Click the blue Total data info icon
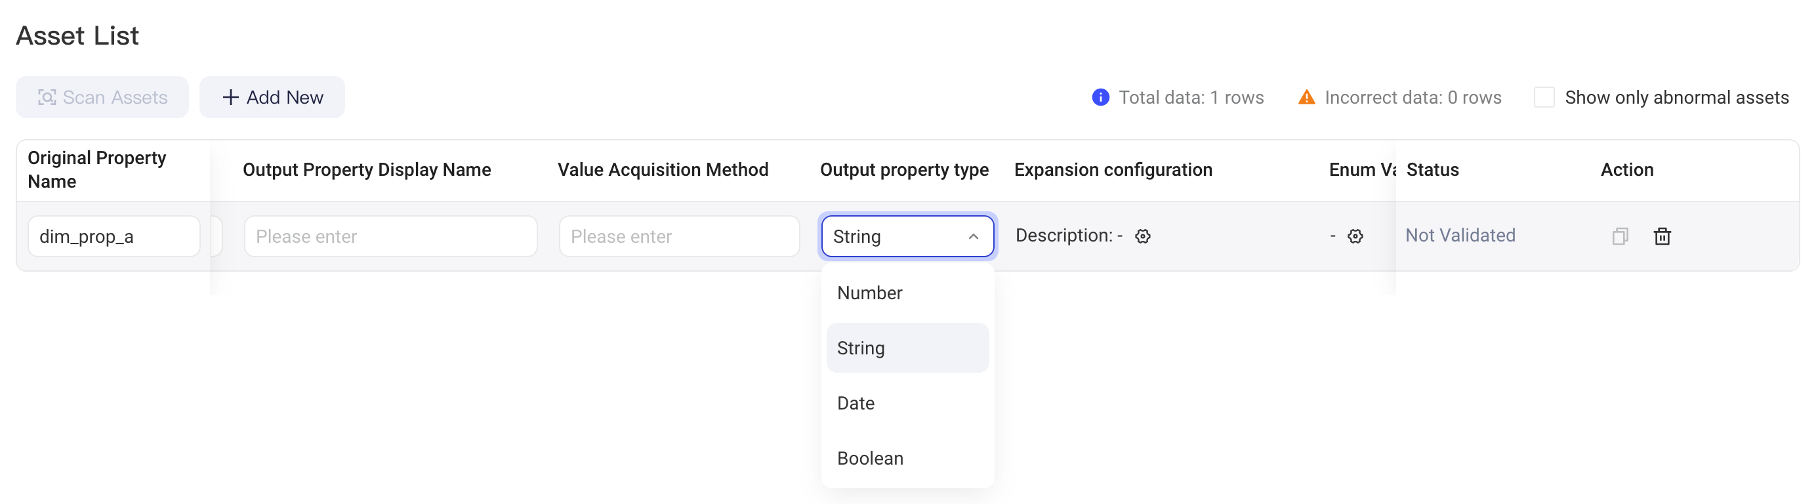The width and height of the screenshot is (1816, 504). 1100,97
